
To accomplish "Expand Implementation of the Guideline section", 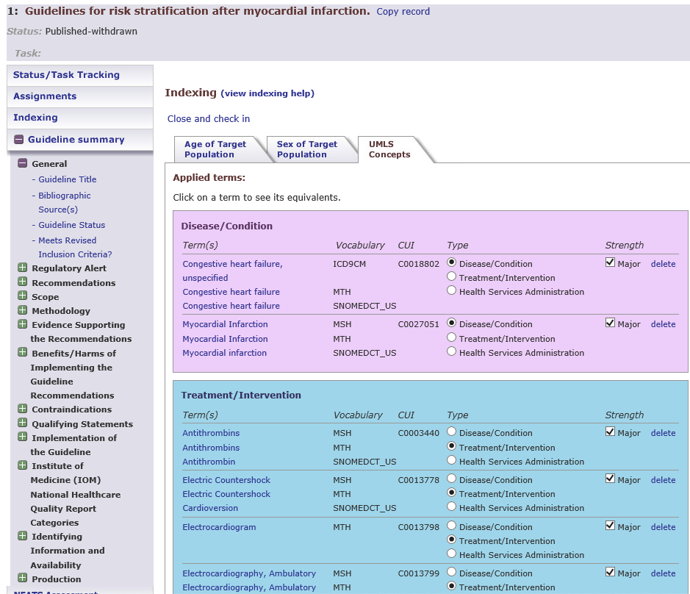I will coord(23,437).
